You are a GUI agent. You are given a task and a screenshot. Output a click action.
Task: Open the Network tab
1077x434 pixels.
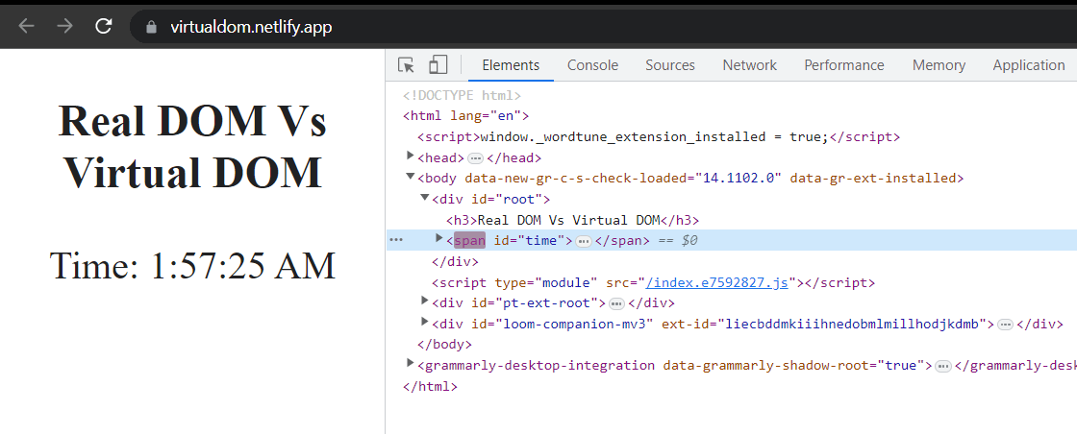click(x=749, y=65)
